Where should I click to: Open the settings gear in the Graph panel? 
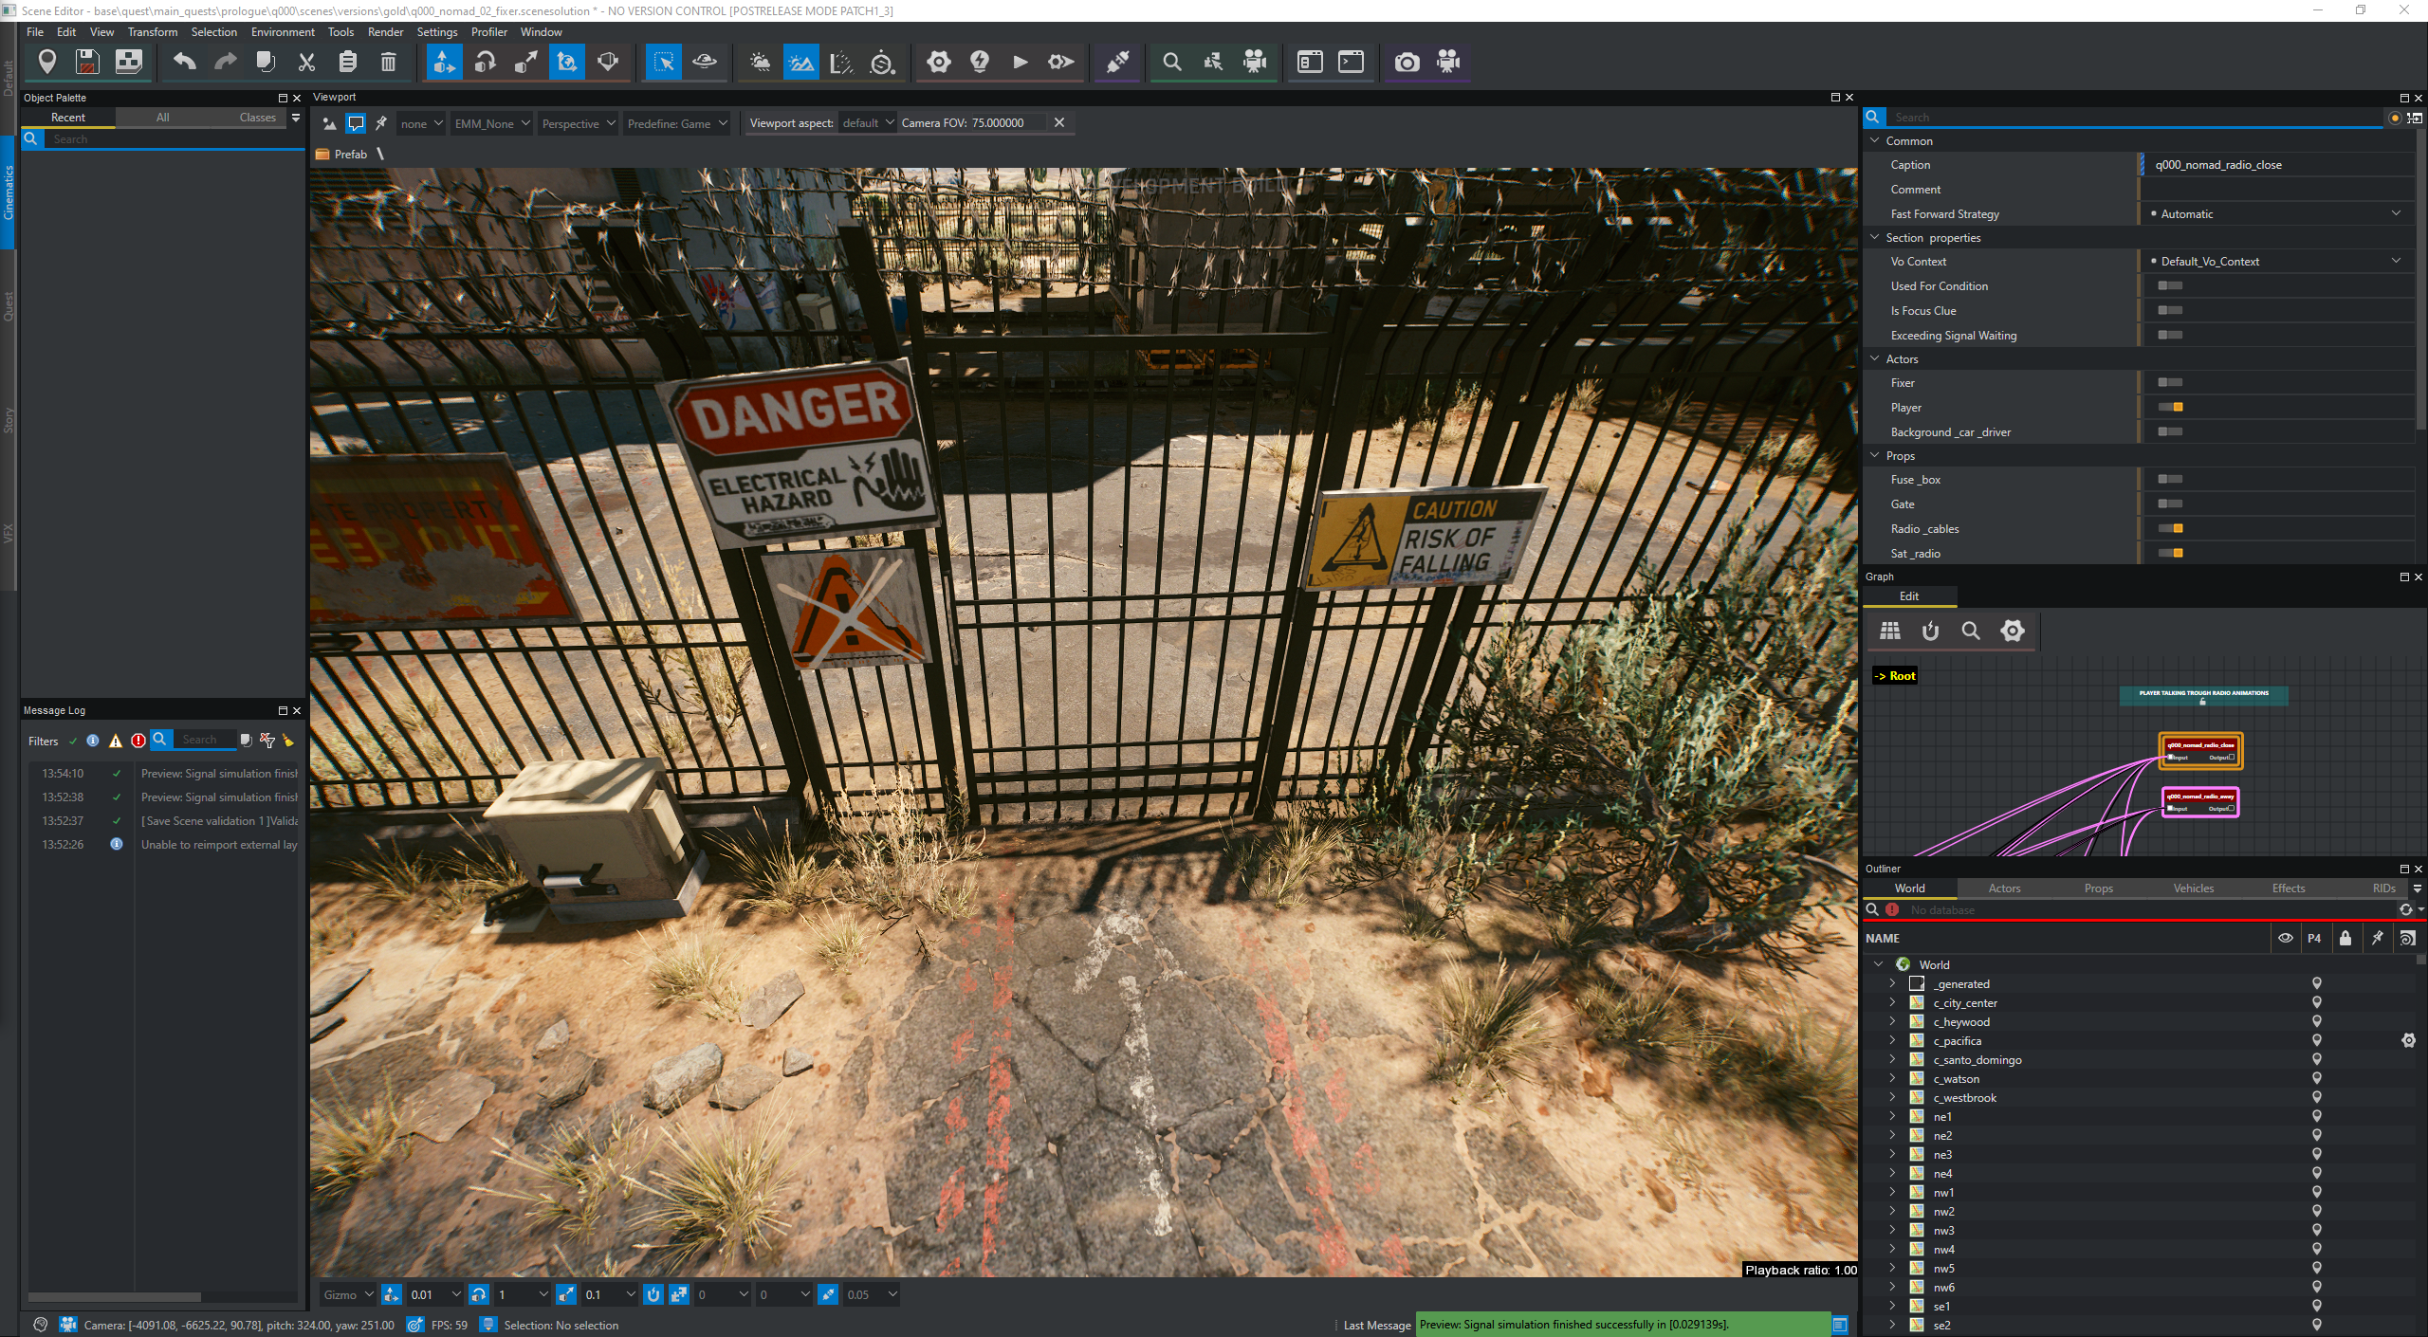(x=2012, y=631)
